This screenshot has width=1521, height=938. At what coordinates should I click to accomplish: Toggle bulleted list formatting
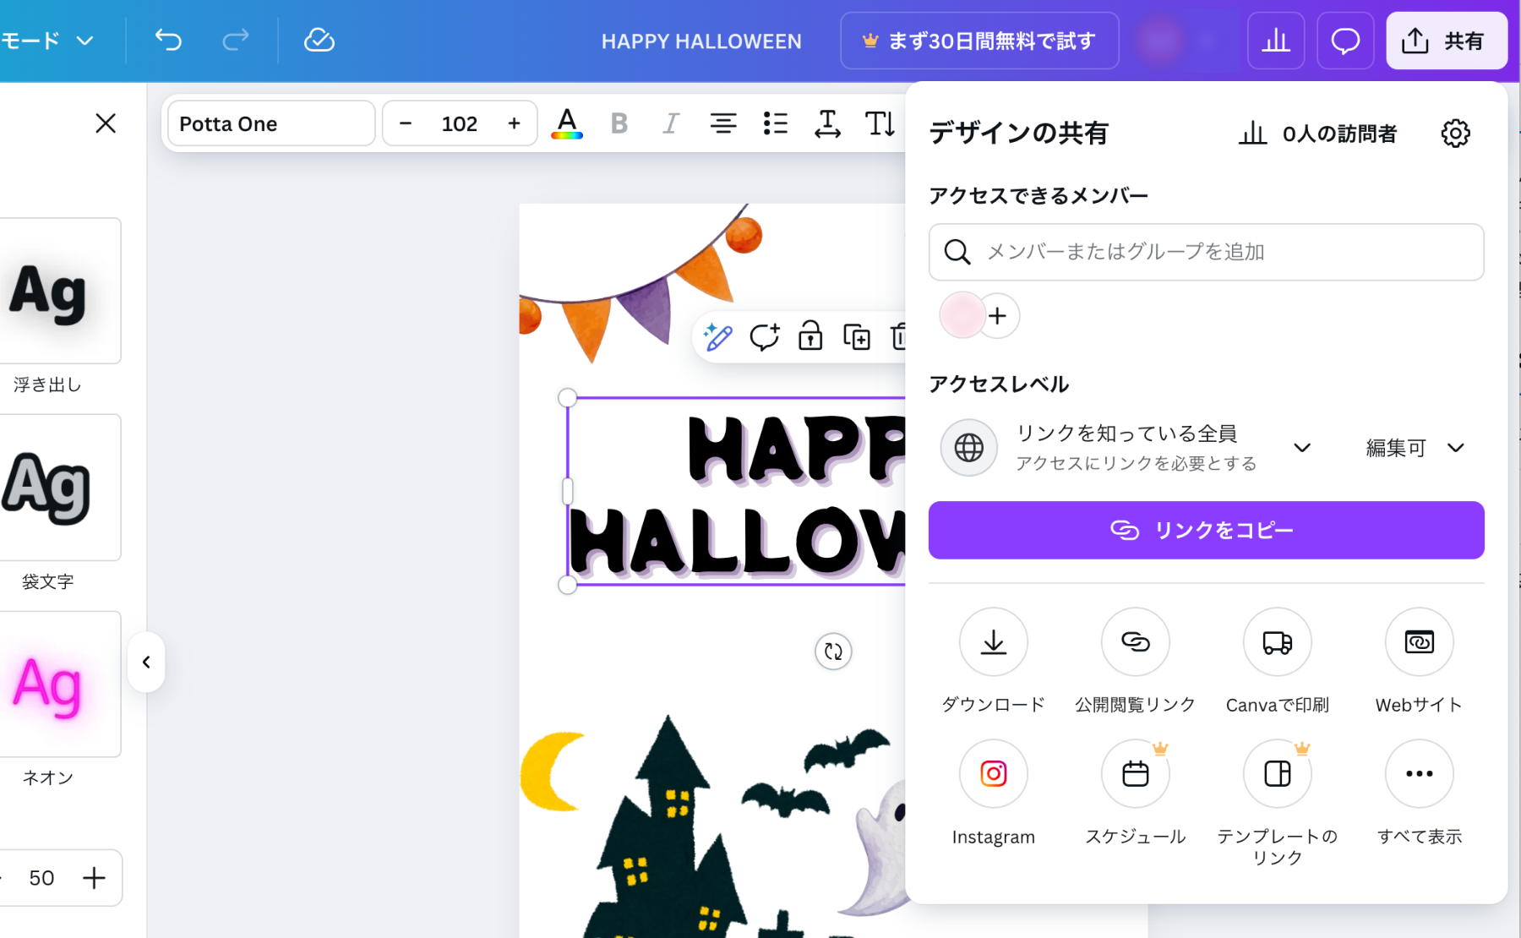click(x=775, y=124)
